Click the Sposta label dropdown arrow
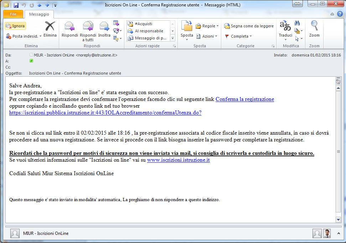The height and width of the screenshot is (243, 346). [187, 39]
